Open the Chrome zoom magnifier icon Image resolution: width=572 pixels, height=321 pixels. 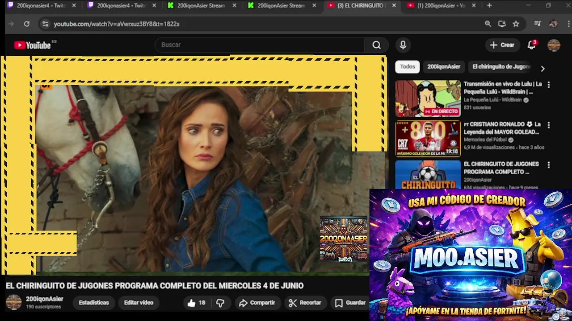click(488, 24)
